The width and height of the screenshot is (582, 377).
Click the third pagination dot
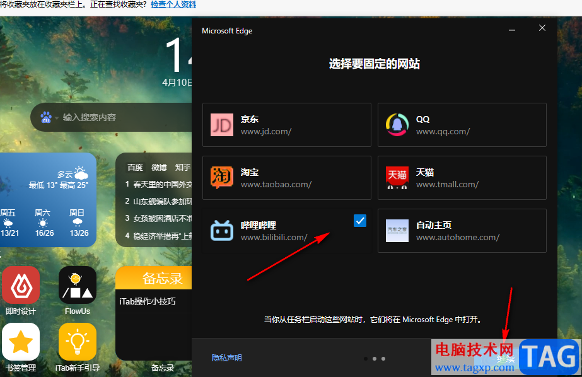coord(383,359)
